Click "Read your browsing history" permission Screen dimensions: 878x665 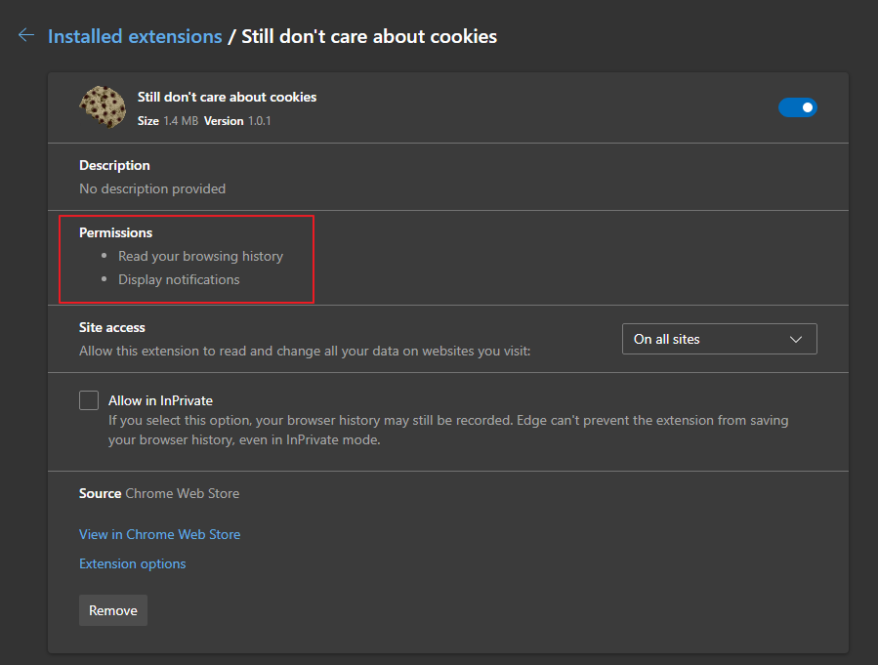[x=200, y=256]
